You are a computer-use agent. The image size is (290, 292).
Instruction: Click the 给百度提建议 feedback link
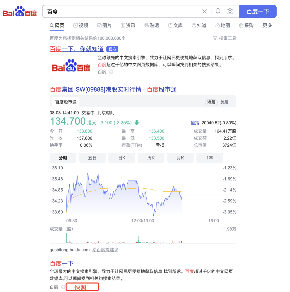105,250
